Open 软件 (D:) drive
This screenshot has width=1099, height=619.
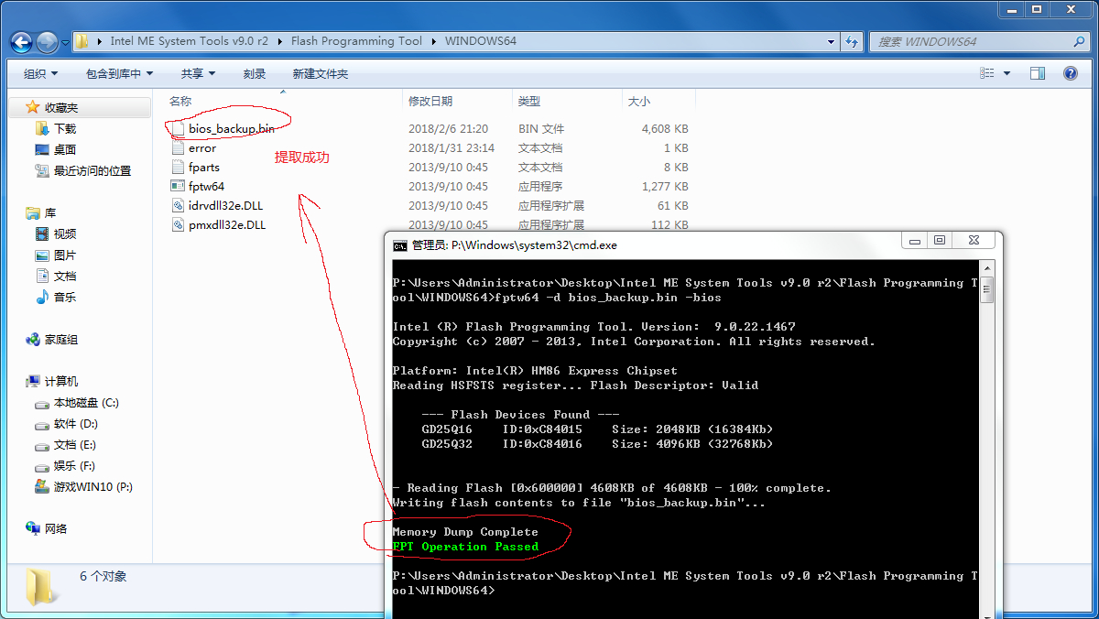76,424
